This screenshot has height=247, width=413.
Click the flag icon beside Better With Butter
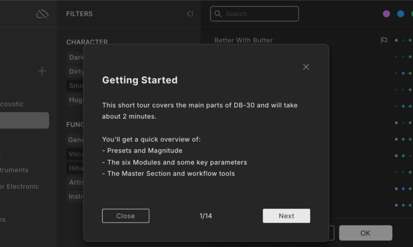pos(384,40)
